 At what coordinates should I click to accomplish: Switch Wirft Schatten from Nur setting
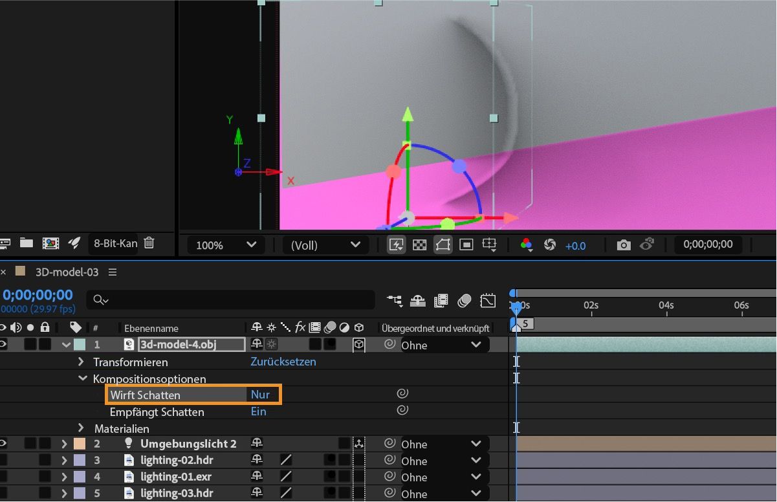[261, 394]
